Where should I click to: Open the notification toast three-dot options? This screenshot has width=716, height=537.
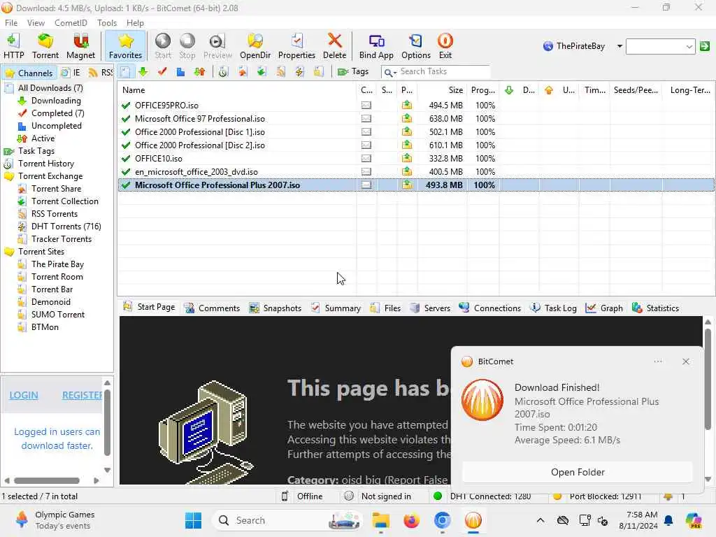coord(658,361)
